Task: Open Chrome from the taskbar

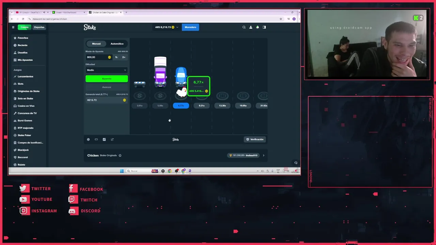Action: (x=170, y=171)
